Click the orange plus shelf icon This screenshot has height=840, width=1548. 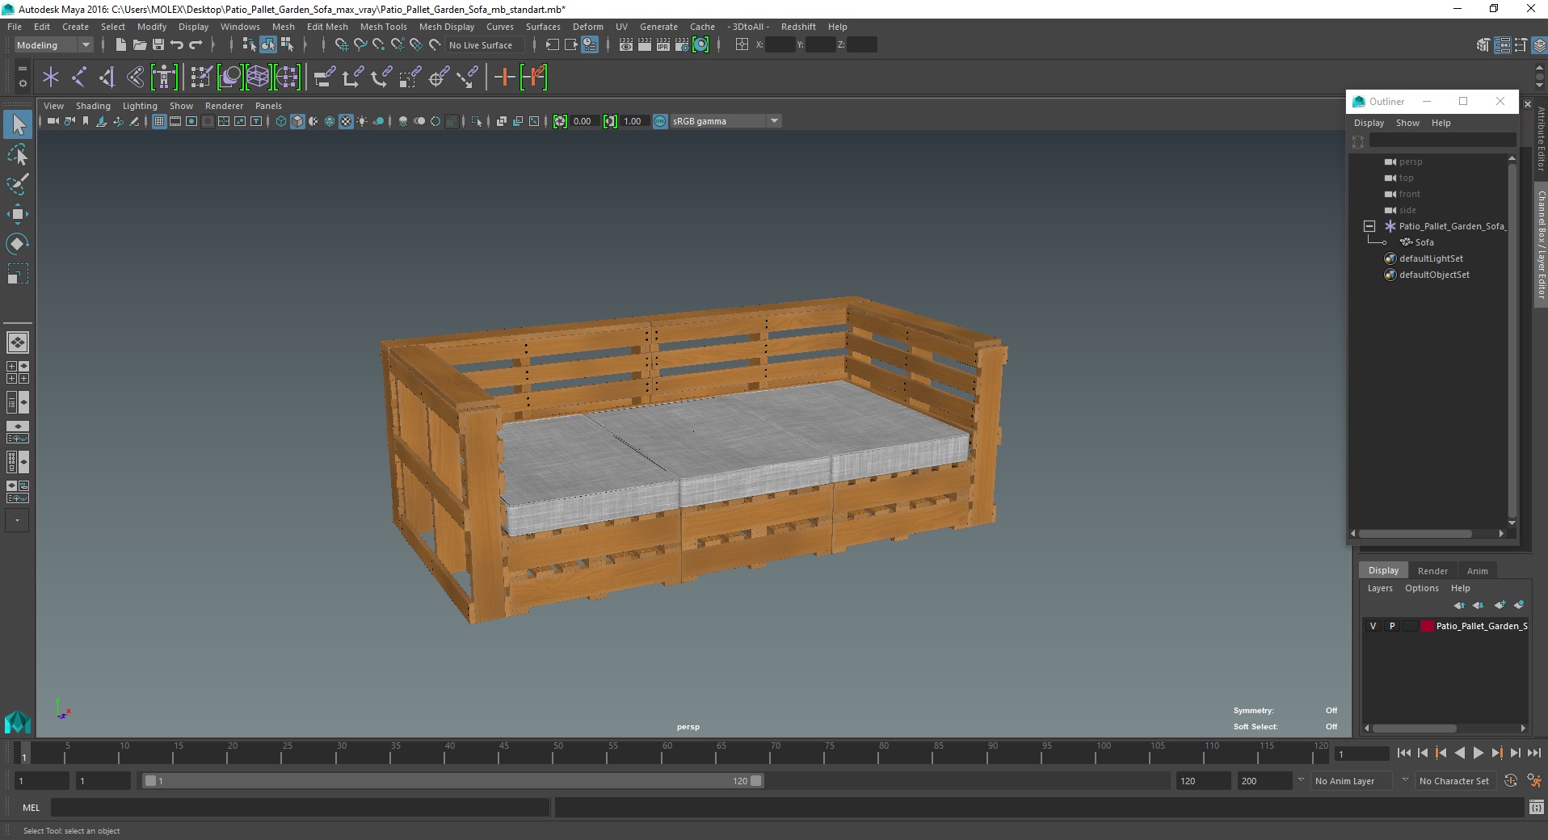point(504,78)
